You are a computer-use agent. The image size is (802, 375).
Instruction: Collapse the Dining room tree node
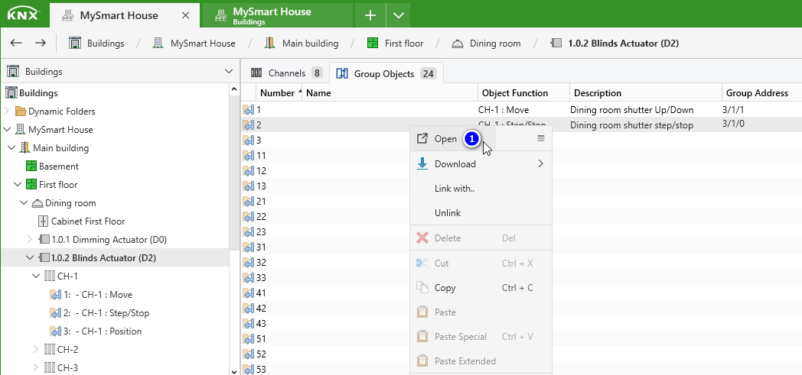[x=24, y=203]
